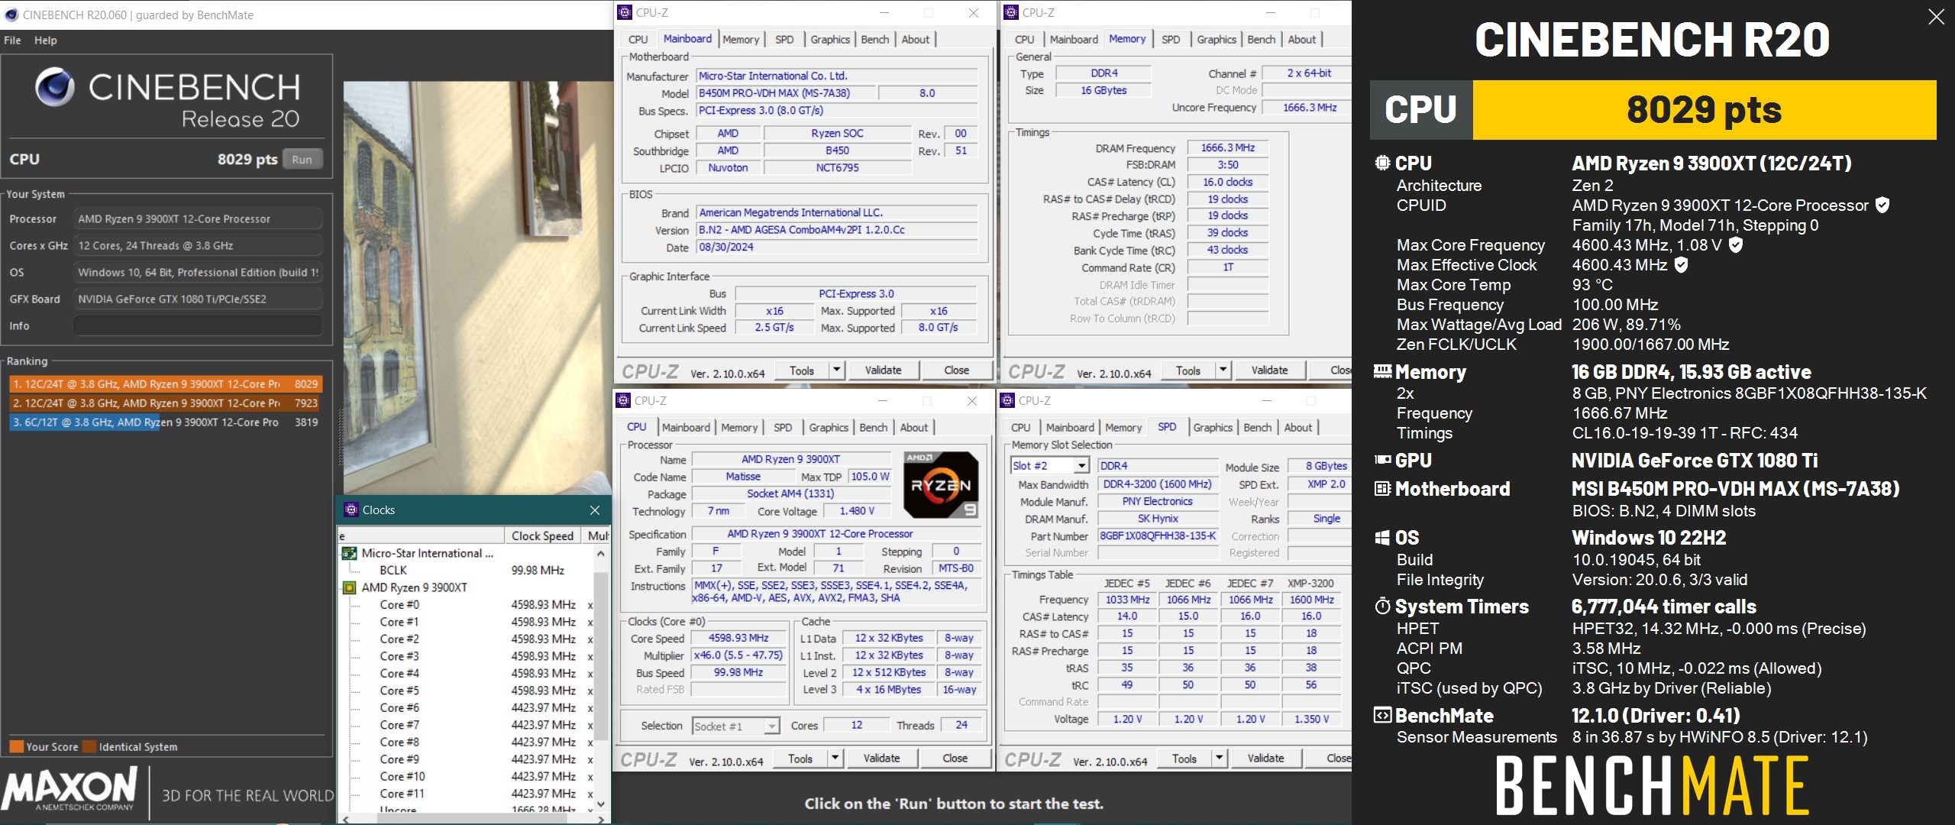The width and height of the screenshot is (1955, 825).
Task: Select ranking entry 6C/12T scoring 3819
Action: point(165,422)
